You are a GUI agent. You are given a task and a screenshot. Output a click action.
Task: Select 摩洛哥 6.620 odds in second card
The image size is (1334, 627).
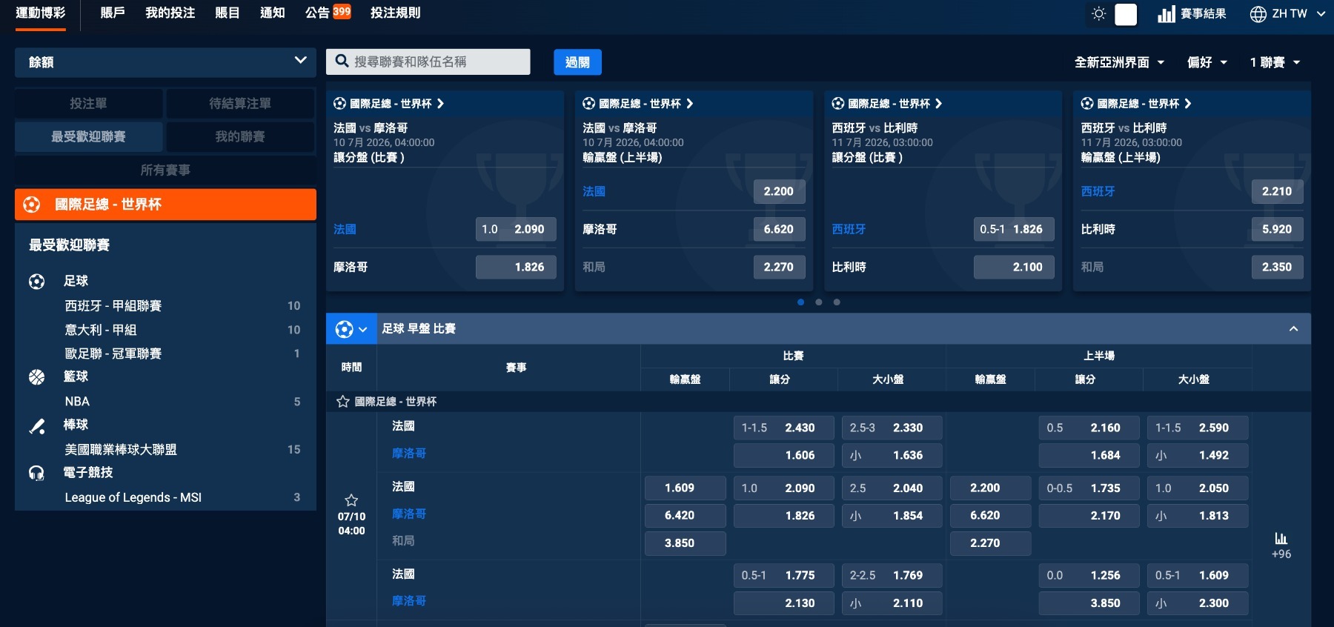point(779,229)
